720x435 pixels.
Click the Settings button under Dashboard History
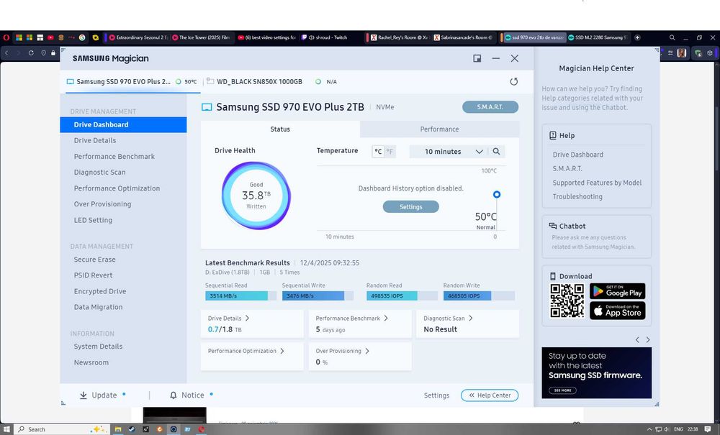[x=410, y=207]
